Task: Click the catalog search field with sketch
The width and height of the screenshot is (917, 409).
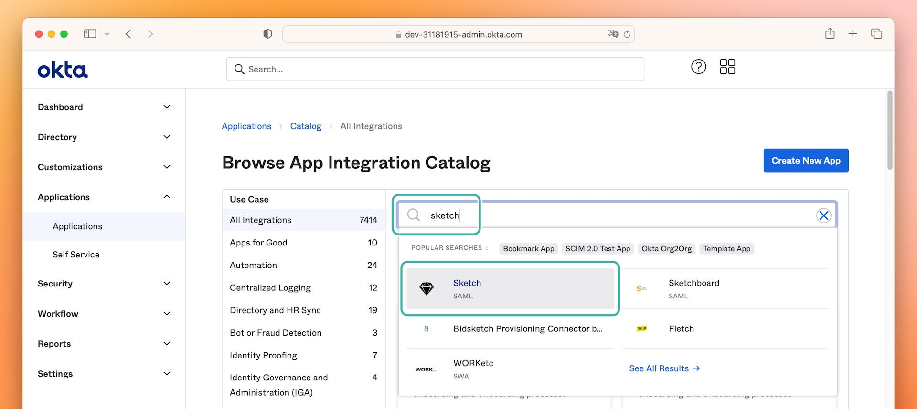Action: [617, 215]
